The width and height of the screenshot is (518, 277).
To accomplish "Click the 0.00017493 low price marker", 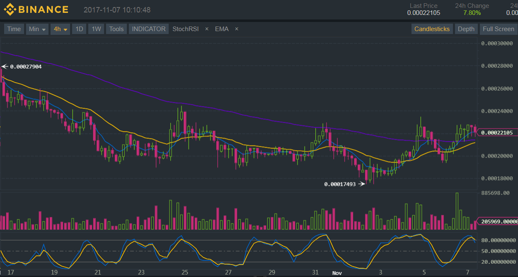I will tap(340, 184).
